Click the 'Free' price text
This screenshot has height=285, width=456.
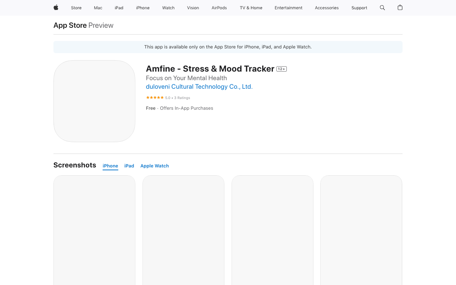pyautogui.click(x=151, y=108)
